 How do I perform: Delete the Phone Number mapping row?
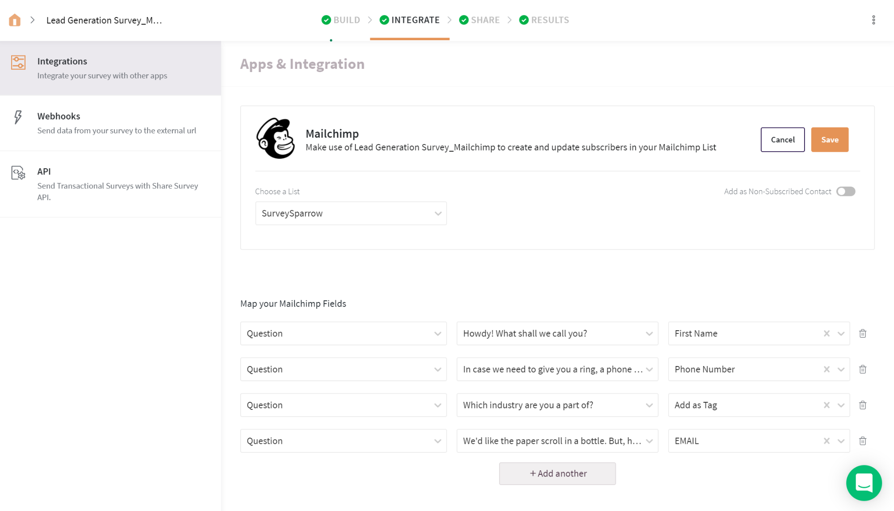[x=863, y=369]
